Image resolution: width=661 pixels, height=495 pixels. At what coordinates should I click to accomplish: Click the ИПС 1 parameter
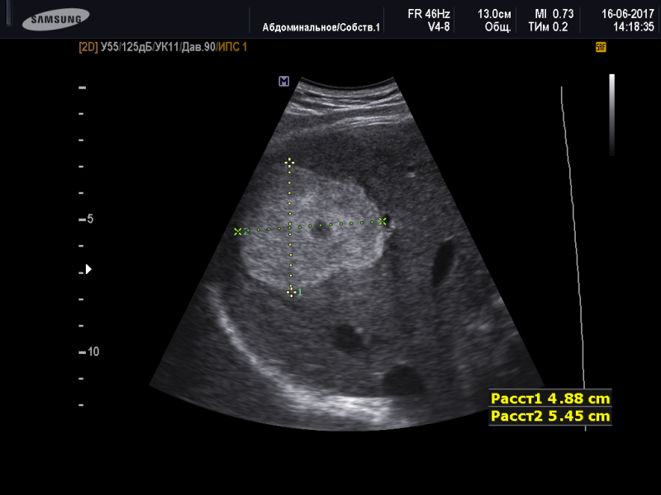coord(233,47)
